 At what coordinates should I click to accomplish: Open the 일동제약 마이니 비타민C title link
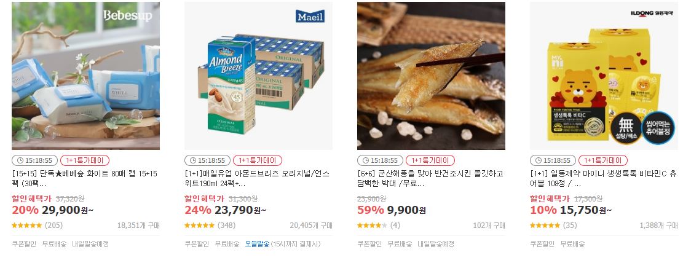coord(603,179)
